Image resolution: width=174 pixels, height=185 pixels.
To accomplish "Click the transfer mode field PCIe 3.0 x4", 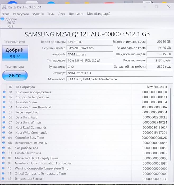I will click(x=90, y=61).
